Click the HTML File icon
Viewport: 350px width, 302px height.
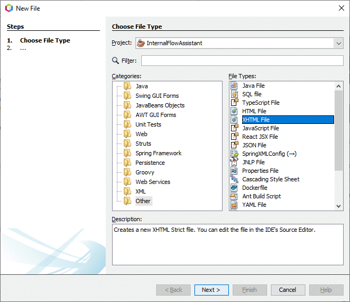point(234,111)
